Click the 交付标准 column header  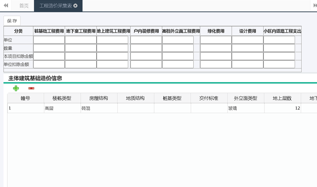[x=209, y=98]
